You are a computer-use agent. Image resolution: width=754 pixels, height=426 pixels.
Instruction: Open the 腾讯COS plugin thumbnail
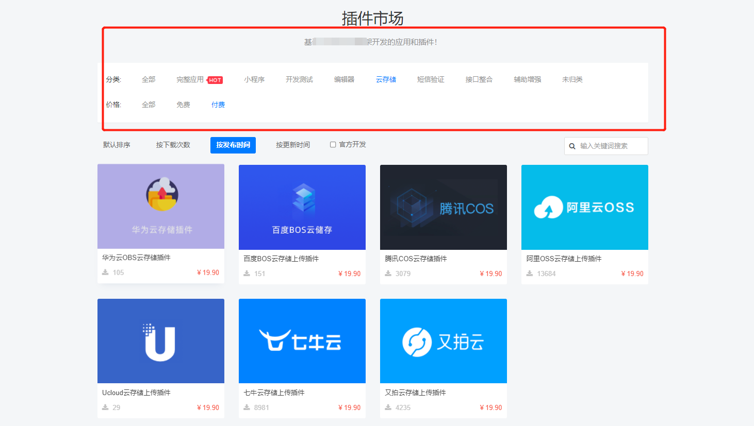[444, 207]
